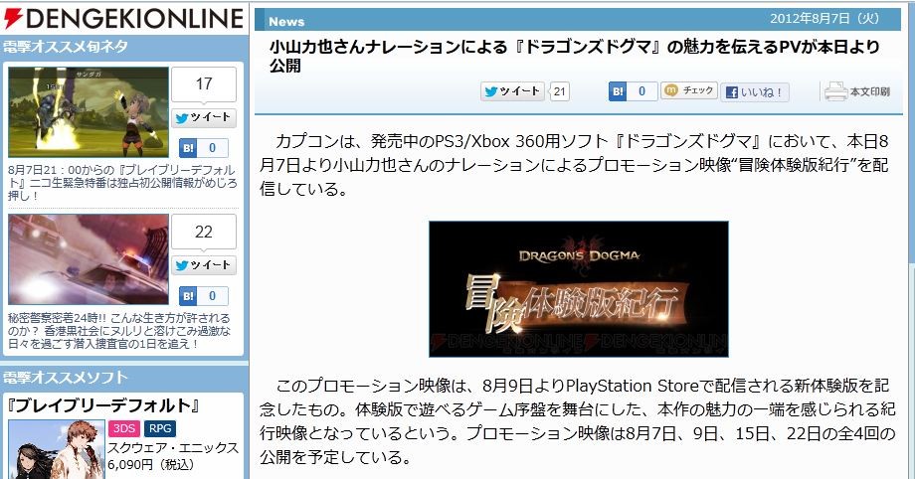Viewport: 915px width, 479px height.
Task: Open the police car chase thumbnail
Action: click(x=89, y=259)
